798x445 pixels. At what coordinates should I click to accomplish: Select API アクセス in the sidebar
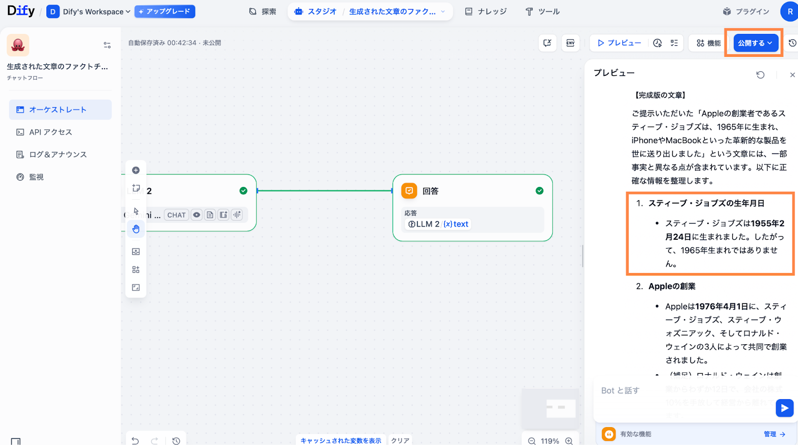50,132
